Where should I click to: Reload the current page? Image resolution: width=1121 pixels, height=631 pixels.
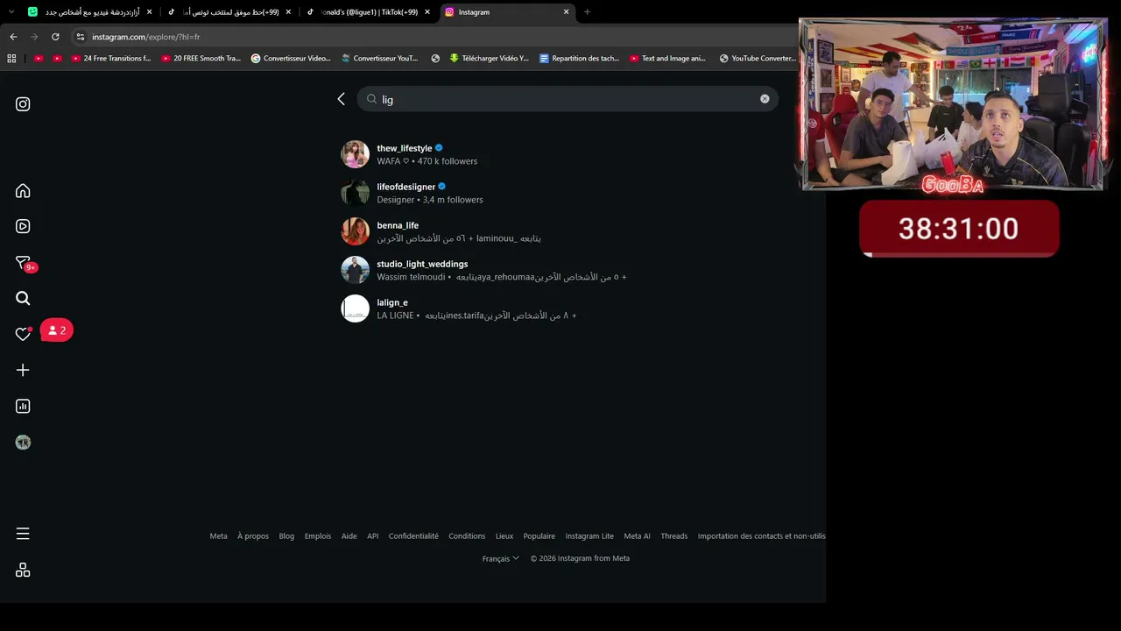pyautogui.click(x=55, y=37)
